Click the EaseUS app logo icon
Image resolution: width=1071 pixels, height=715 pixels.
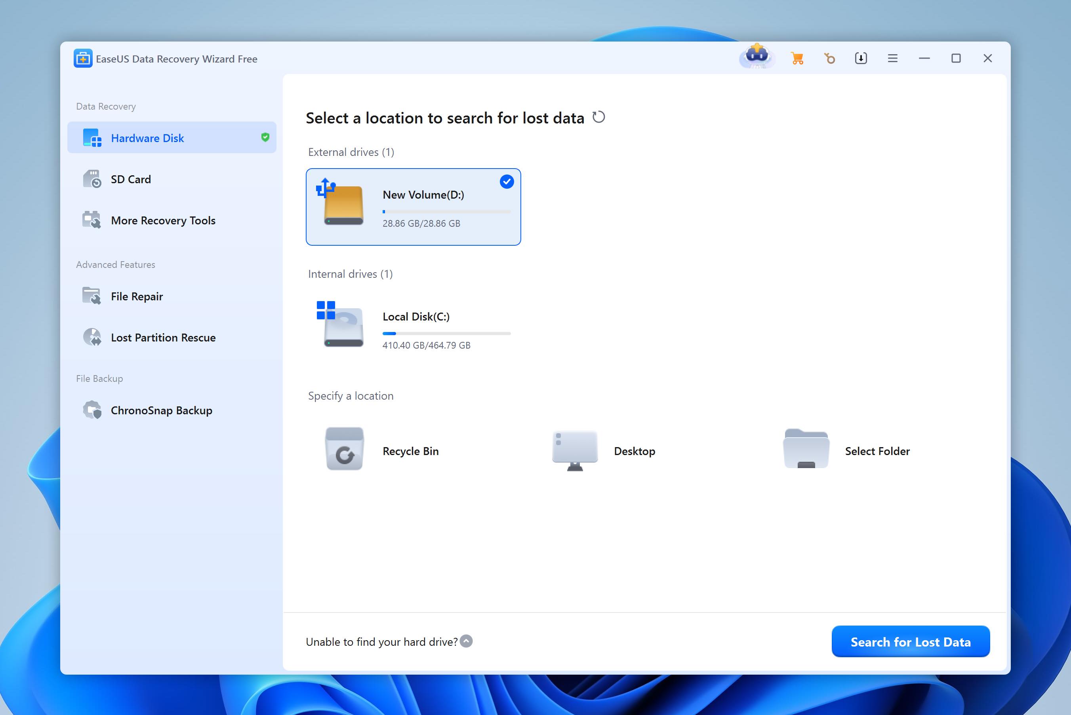pyautogui.click(x=83, y=59)
